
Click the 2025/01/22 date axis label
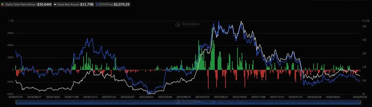pos(109,97)
